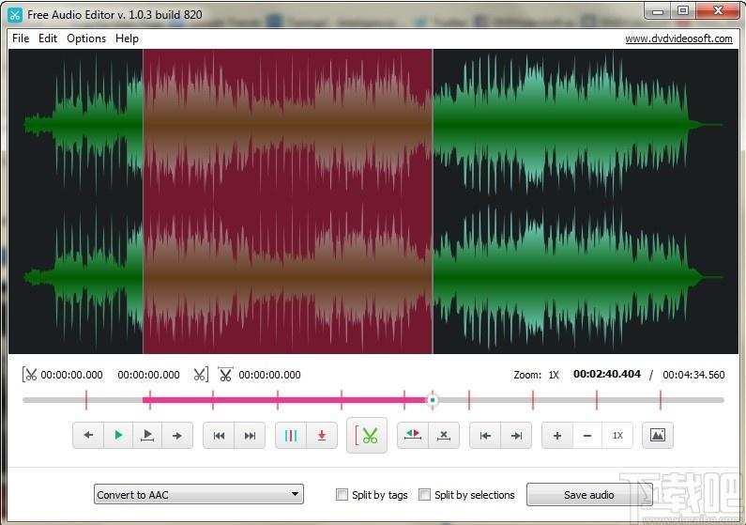Open the Edit menu
The width and height of the screenshot is (746, 525).
click(x=48, y=39)
